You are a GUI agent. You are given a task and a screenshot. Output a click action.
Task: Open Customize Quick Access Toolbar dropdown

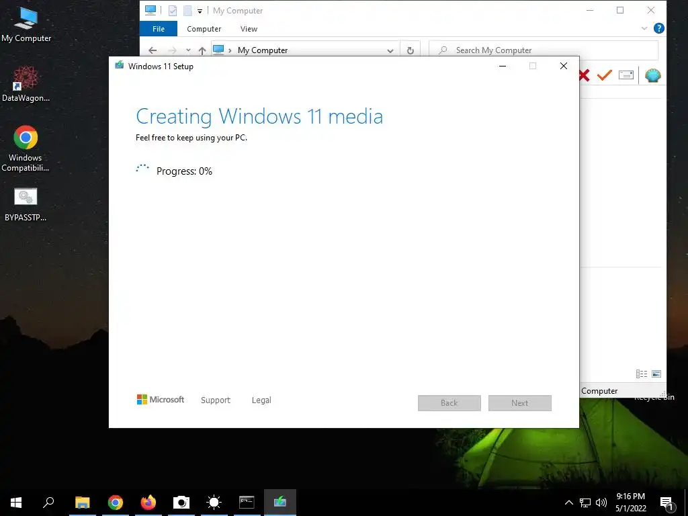200,11
